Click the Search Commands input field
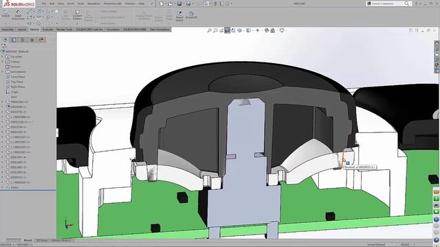 click(386, 3)
